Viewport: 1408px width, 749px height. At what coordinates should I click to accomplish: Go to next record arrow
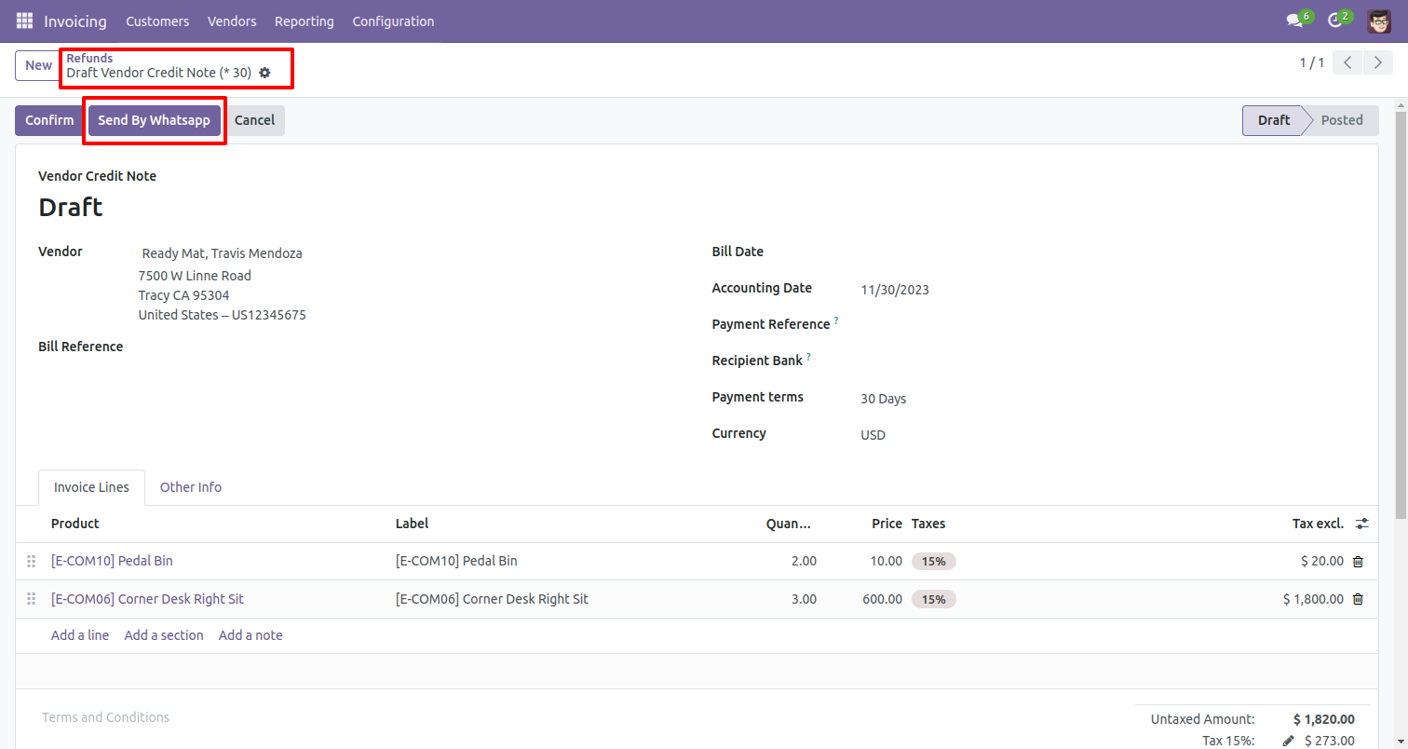coord(1376,63)
